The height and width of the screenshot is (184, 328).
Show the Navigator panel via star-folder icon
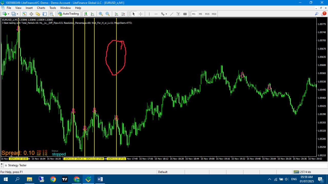[38, 14]
